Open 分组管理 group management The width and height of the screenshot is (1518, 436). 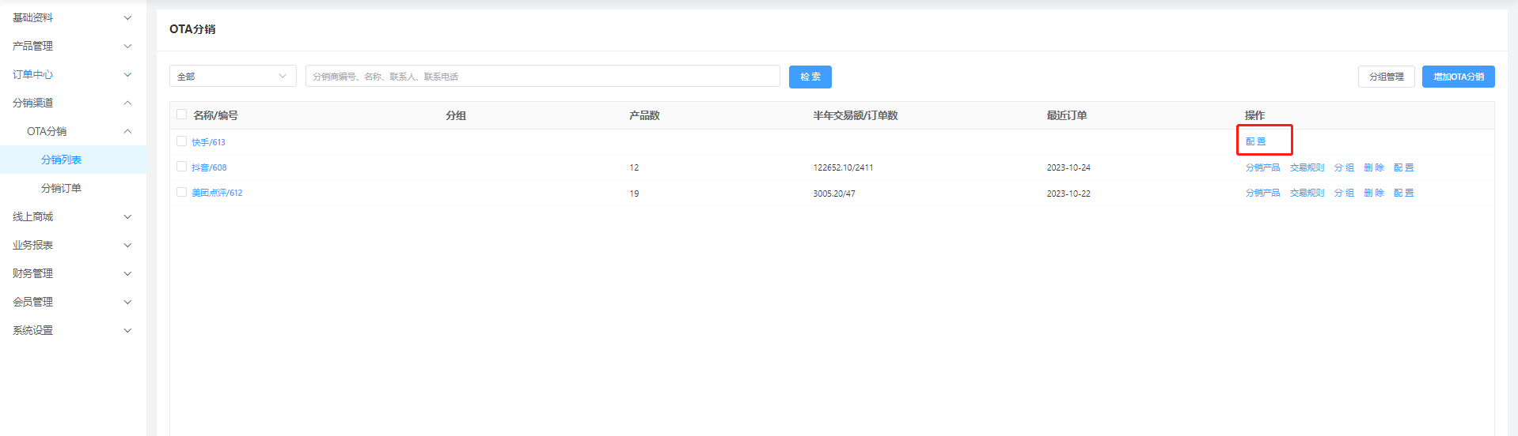tap(1386, 77)
